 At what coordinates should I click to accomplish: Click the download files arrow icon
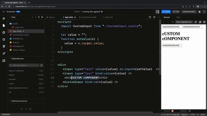[32, 17]
